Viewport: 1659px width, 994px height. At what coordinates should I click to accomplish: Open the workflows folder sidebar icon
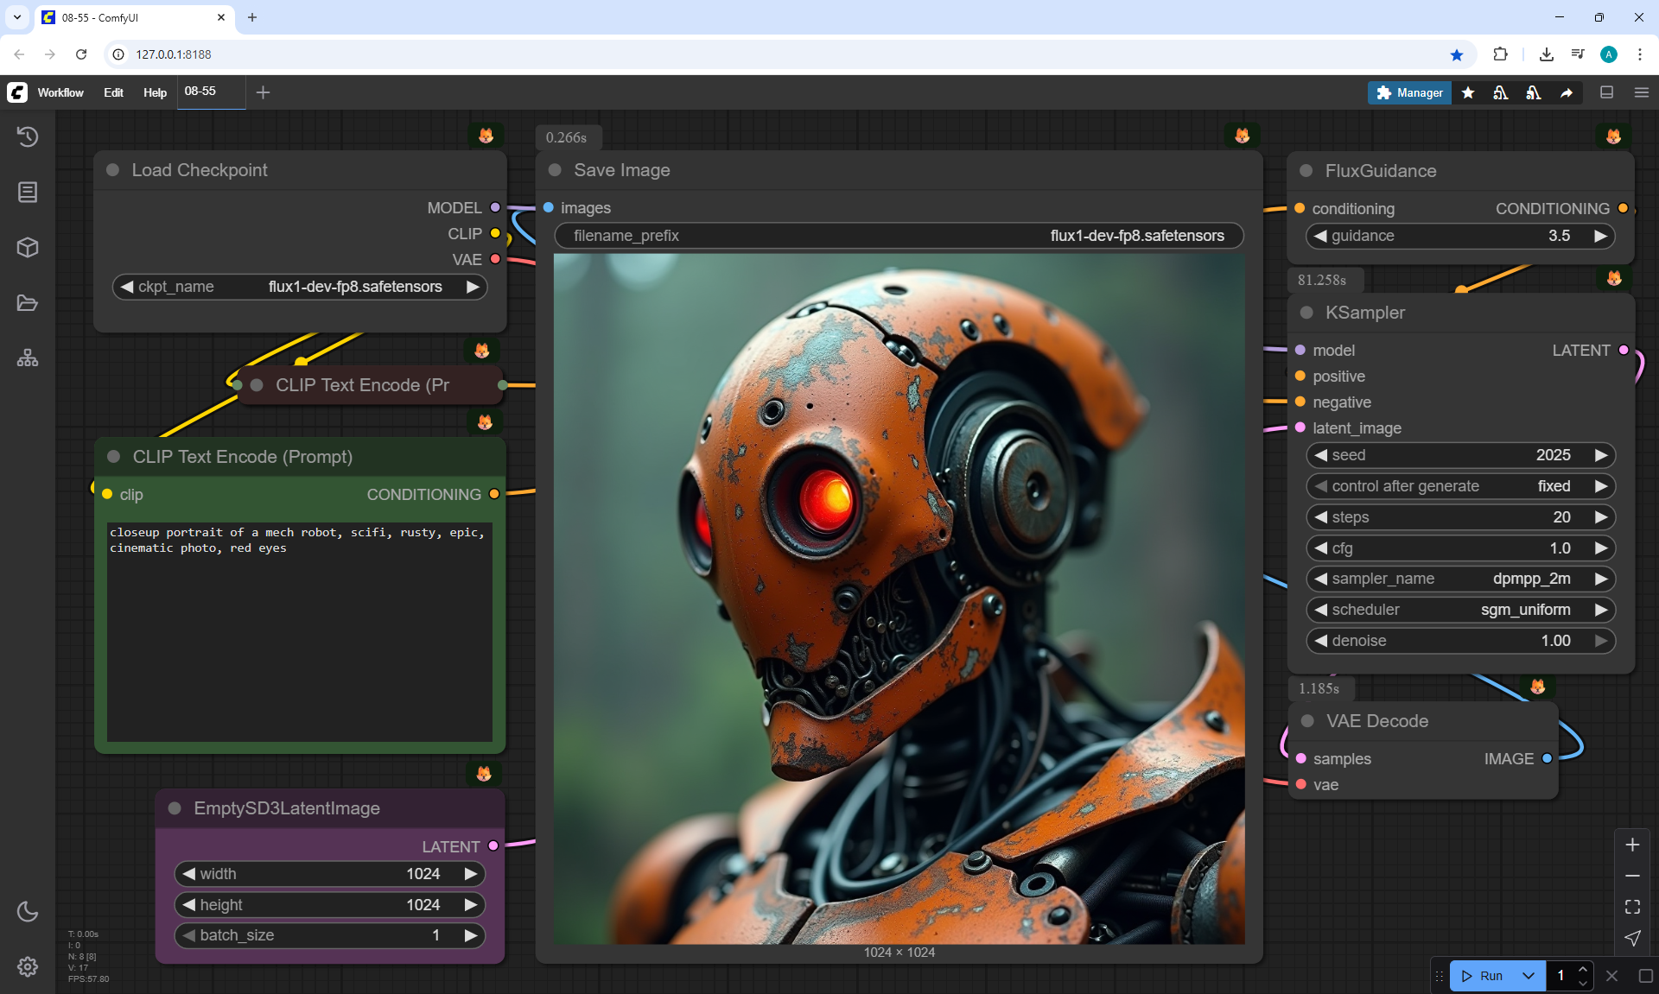(x=28, y=303)
